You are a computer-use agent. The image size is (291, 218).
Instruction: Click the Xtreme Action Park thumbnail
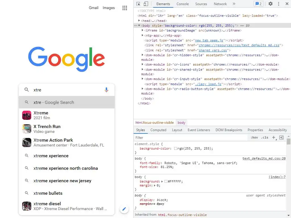pos(27,142)
